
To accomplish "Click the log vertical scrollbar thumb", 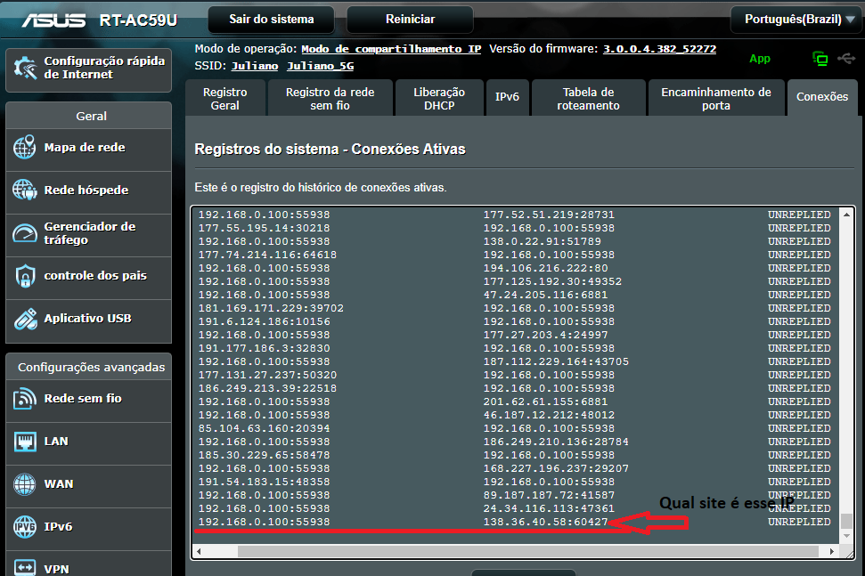I will [846, 521].
